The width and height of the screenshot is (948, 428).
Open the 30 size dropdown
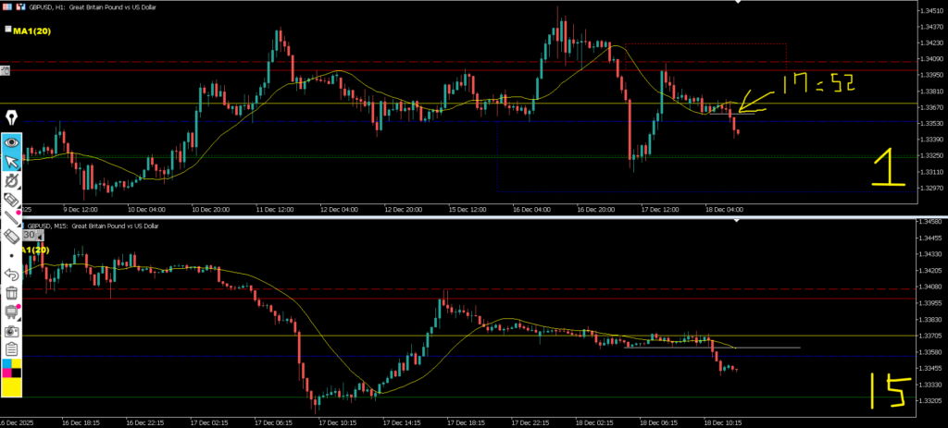30,235
